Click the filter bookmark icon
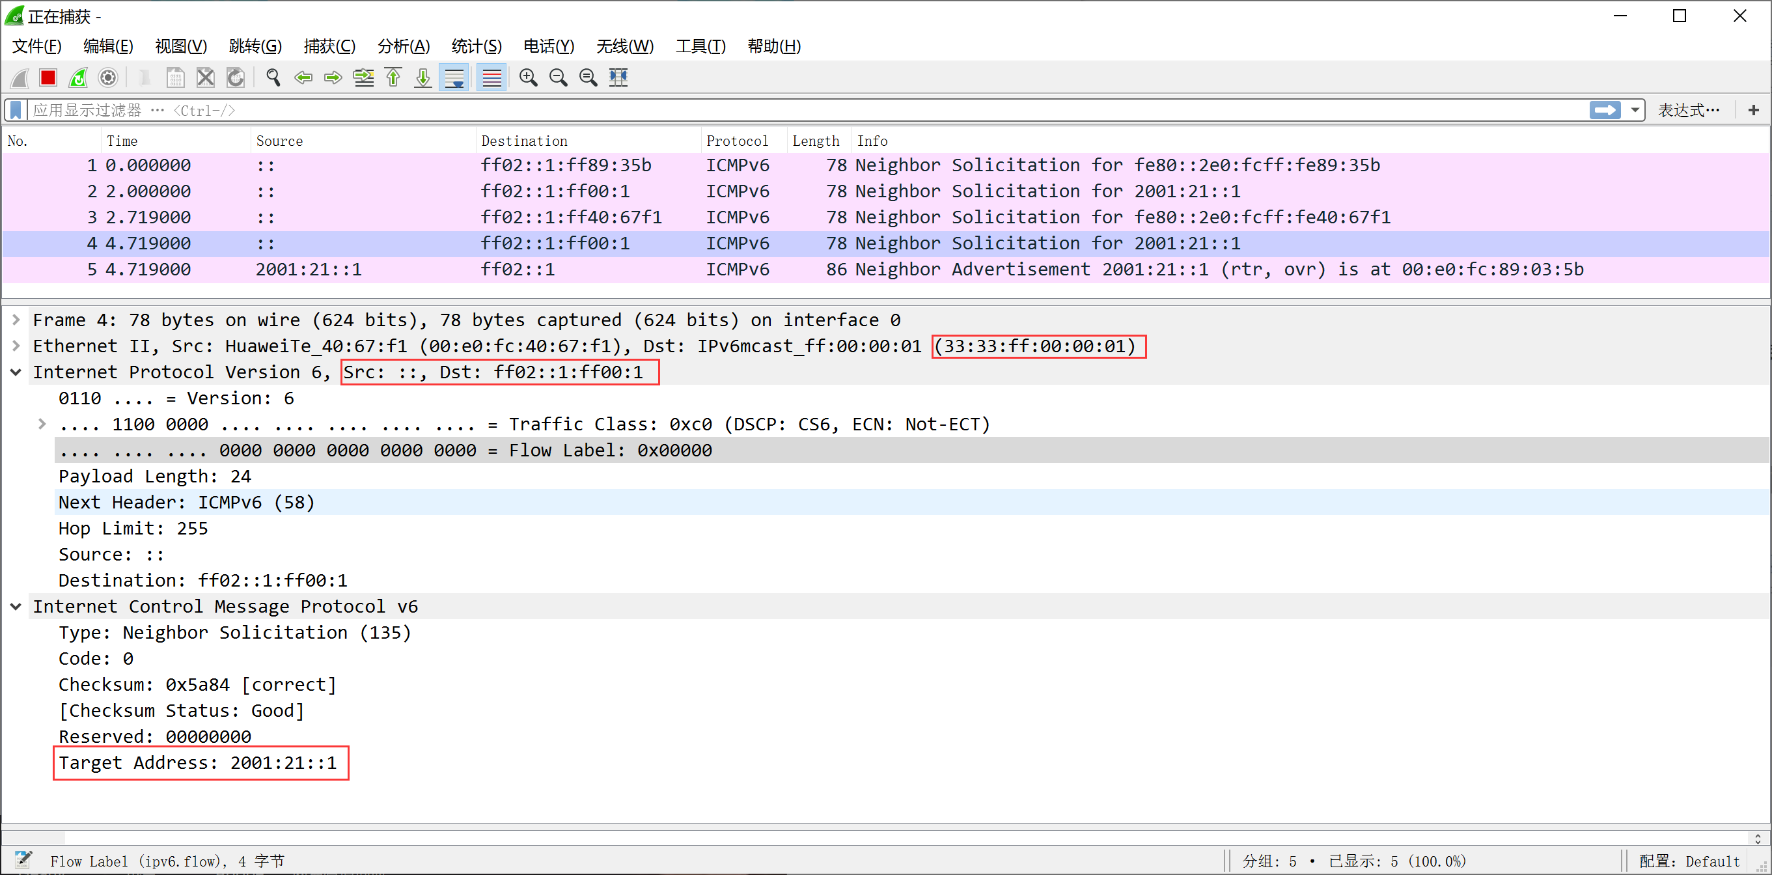Image resolution: width=1772 pixels, height=875 pixels. pyautogui.click(x=16, y=110)
